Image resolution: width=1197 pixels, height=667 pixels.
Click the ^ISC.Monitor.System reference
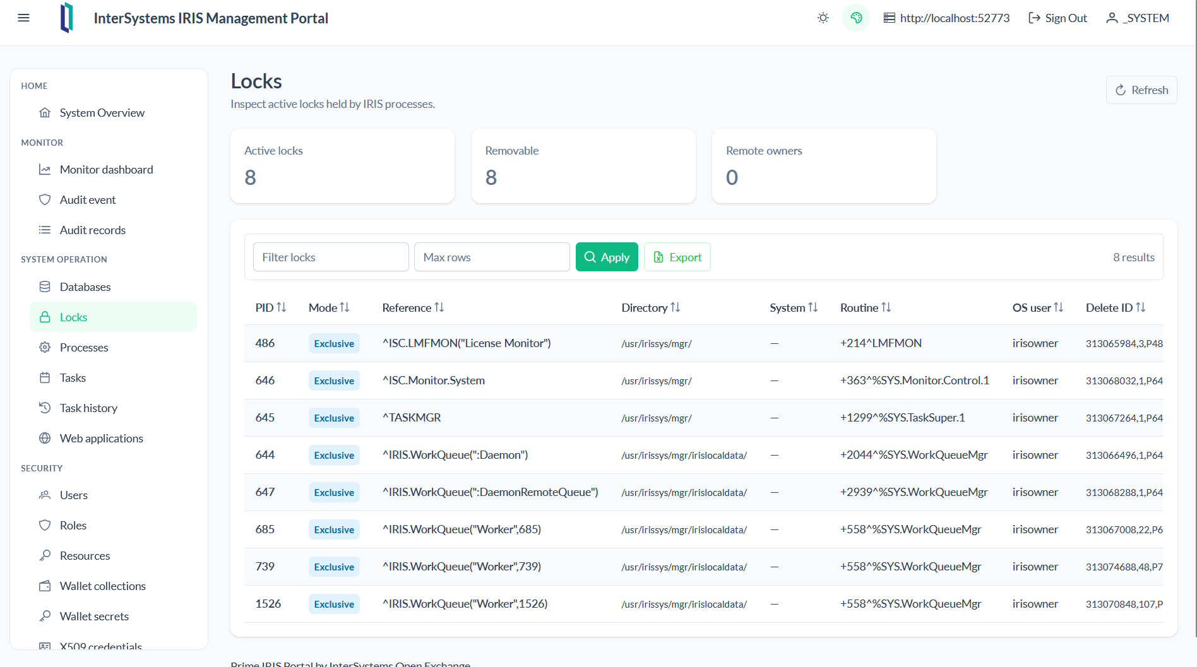434,381
